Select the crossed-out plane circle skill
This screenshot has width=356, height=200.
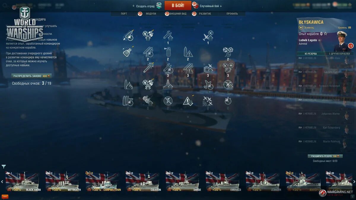tap(168, 101)
